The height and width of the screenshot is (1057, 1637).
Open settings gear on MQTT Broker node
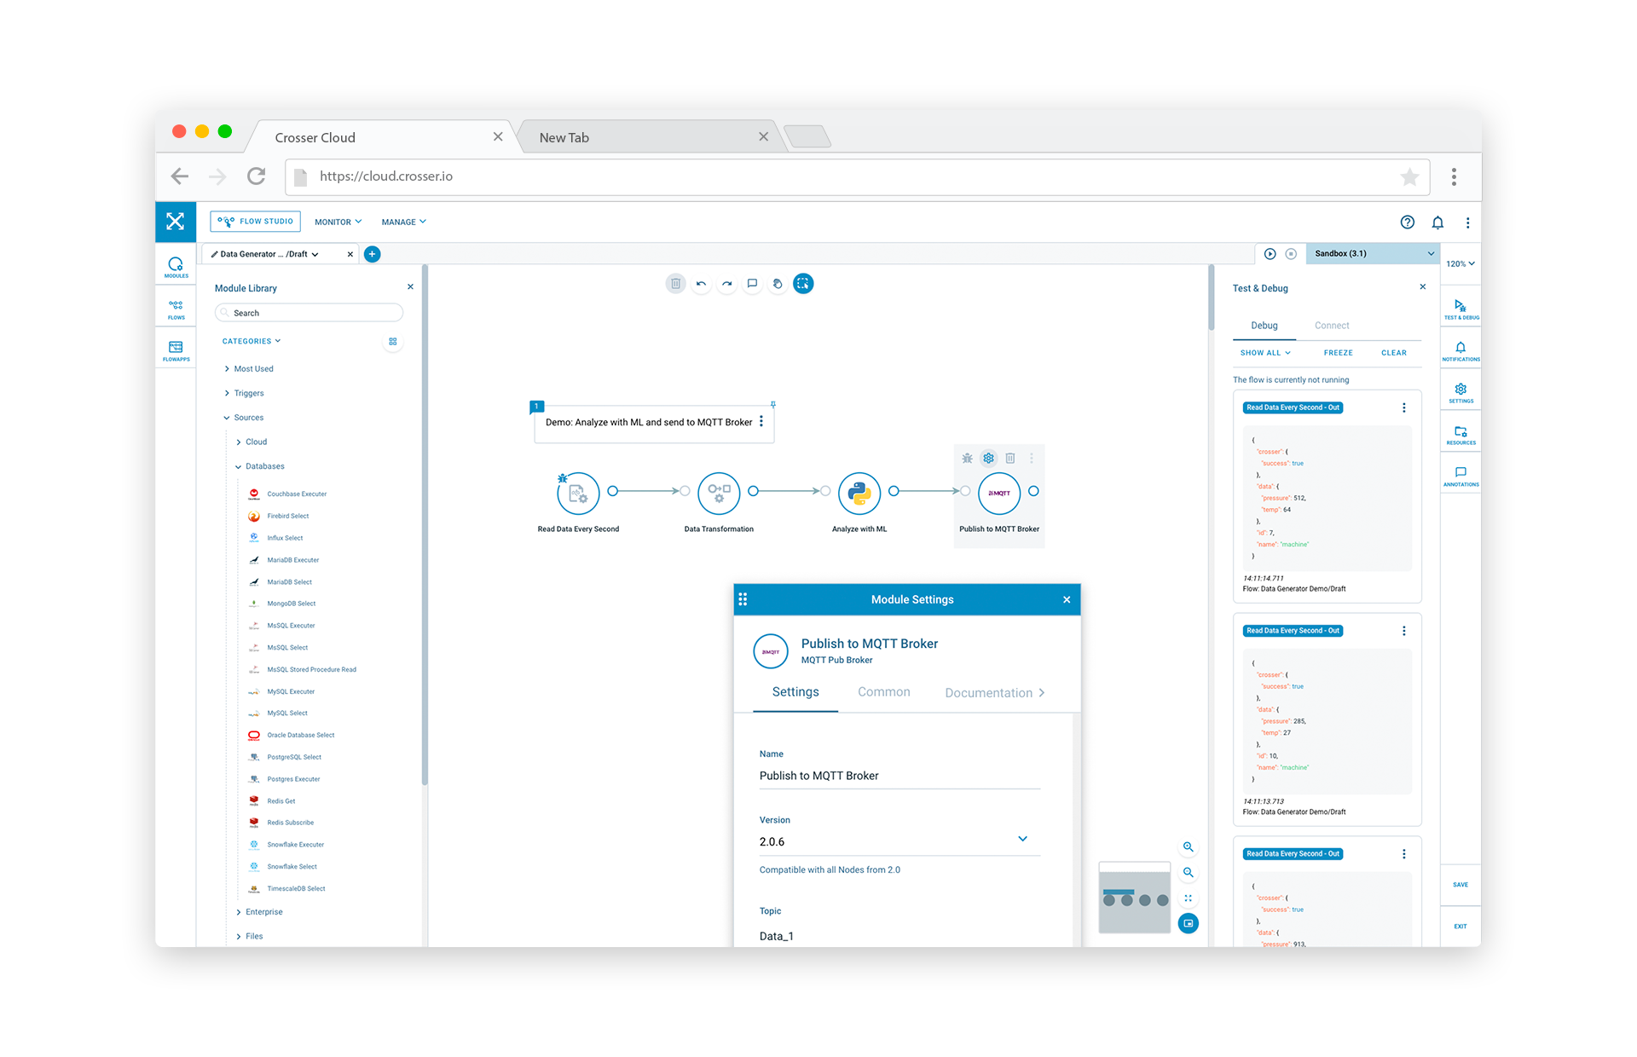988,459
